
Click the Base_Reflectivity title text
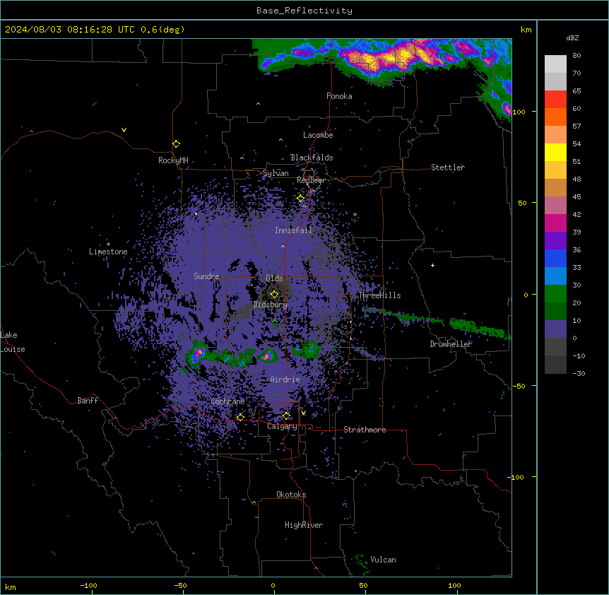(304, 11)
